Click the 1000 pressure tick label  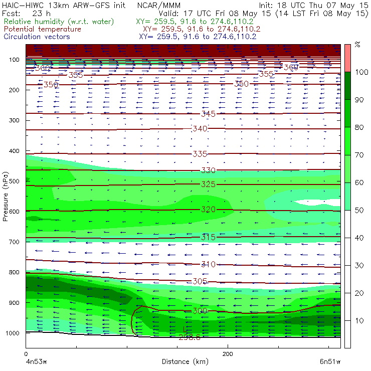[13, 333]
